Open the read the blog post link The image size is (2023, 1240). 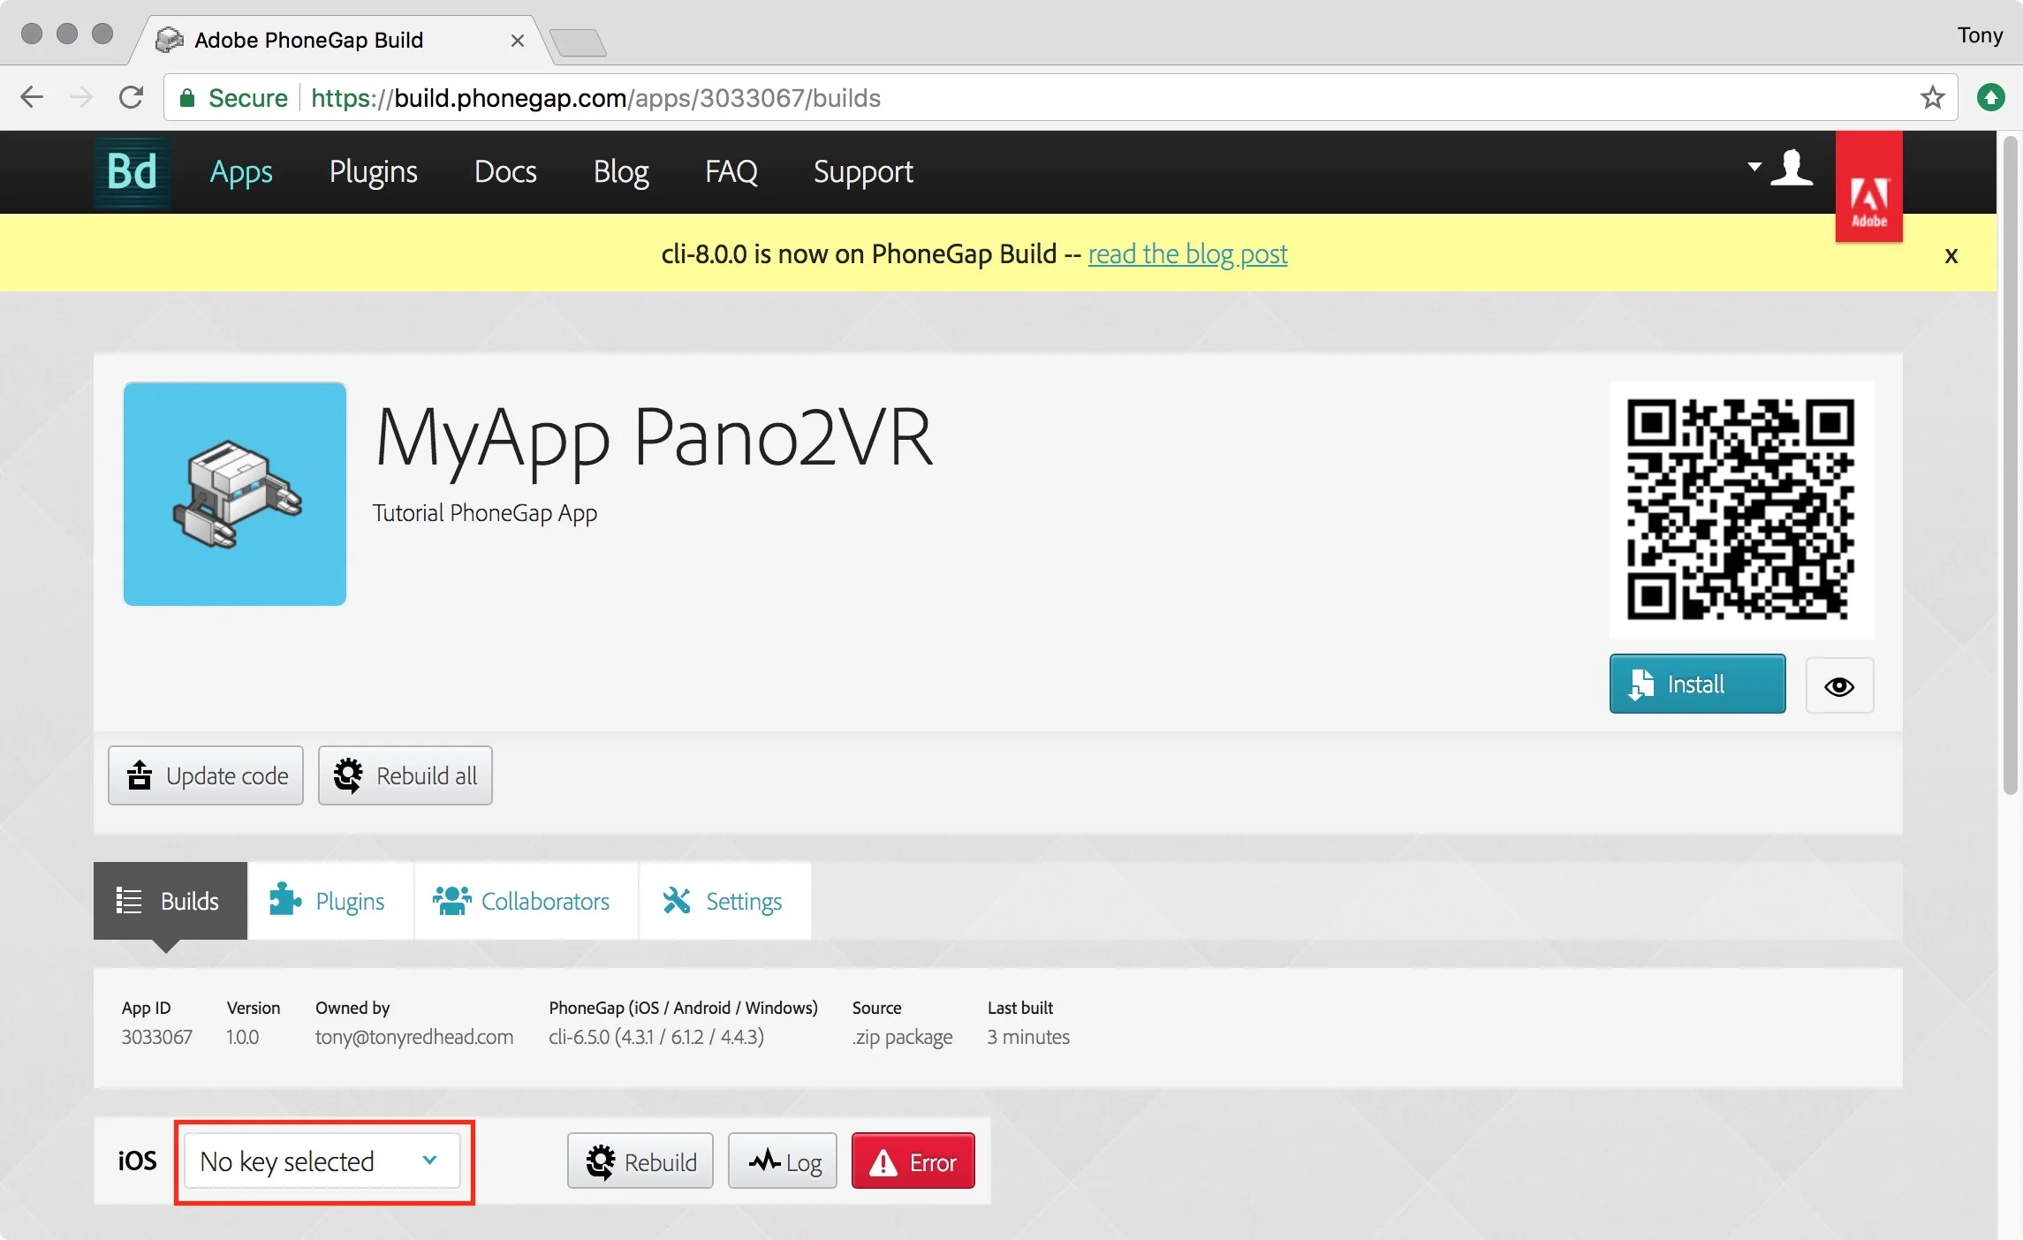[1187, 254]
